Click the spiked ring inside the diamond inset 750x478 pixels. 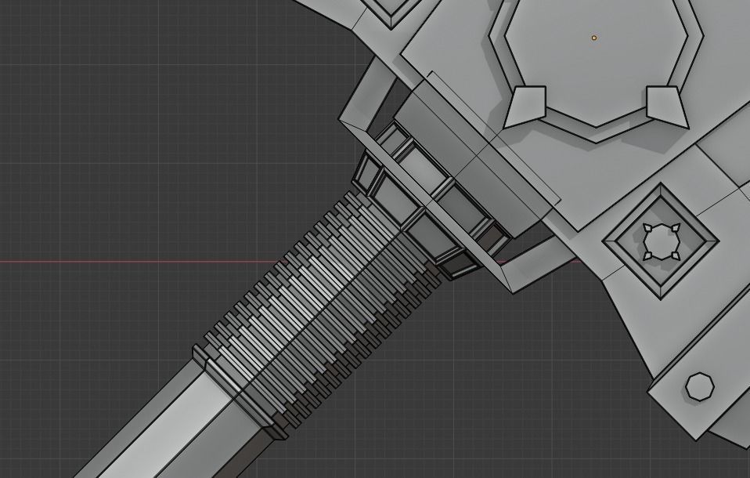(x=661, y=241)
